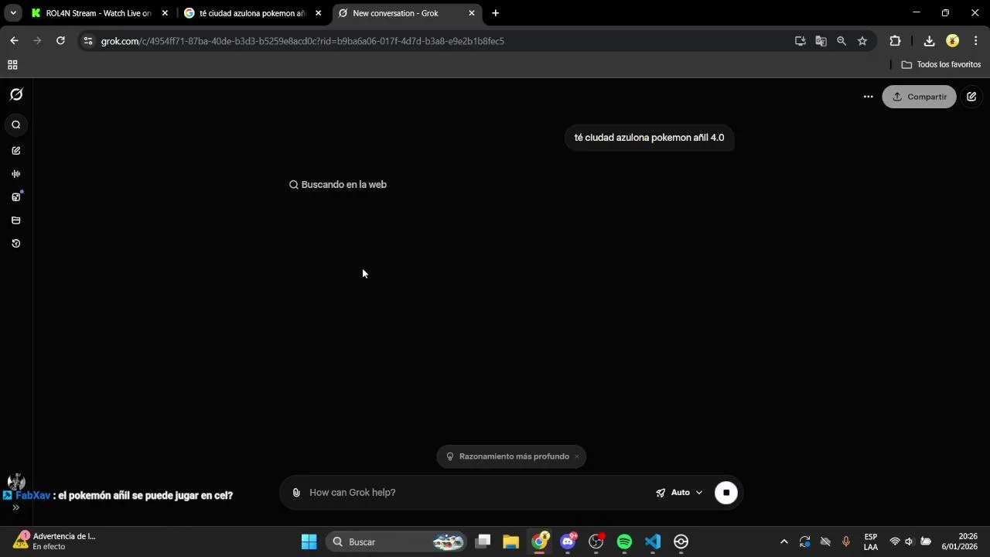View site information icon in address bar

(x=88, y=41)
